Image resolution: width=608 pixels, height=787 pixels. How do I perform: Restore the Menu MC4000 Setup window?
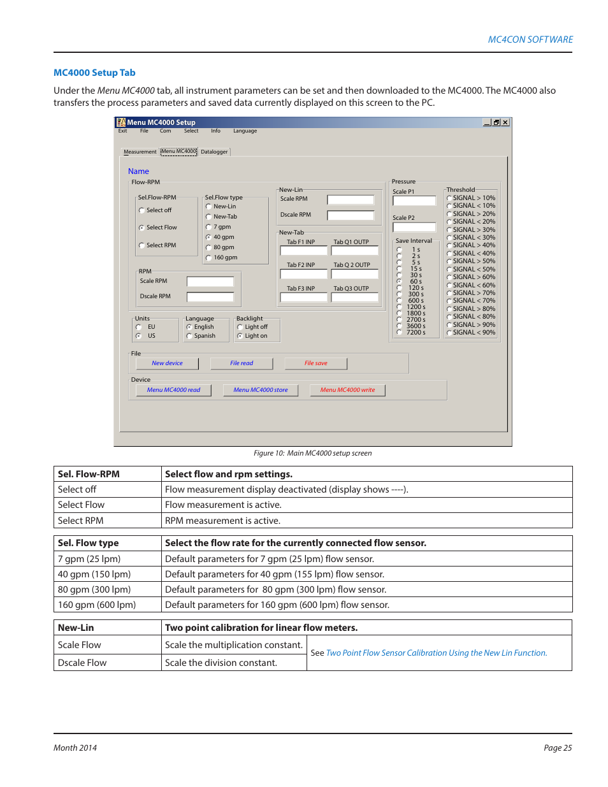[496, 122]
